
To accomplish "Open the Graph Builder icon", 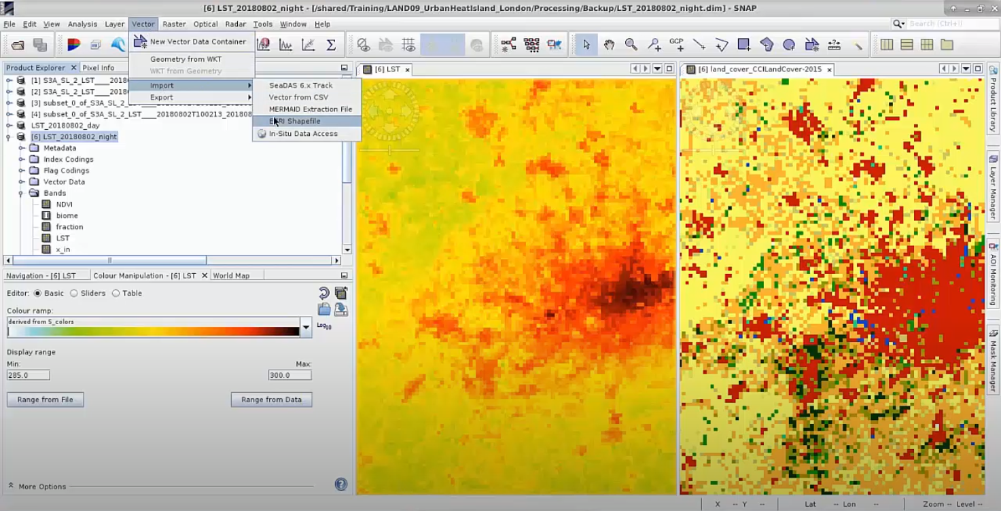I will coord(508,45).
